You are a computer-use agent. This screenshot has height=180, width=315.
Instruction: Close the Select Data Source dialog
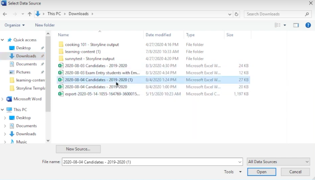point(311,3)
